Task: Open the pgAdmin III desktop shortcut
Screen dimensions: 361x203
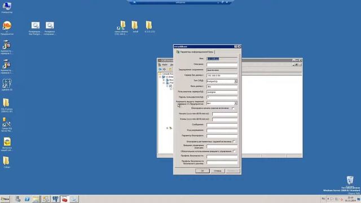Action: [x=7, y=85]
